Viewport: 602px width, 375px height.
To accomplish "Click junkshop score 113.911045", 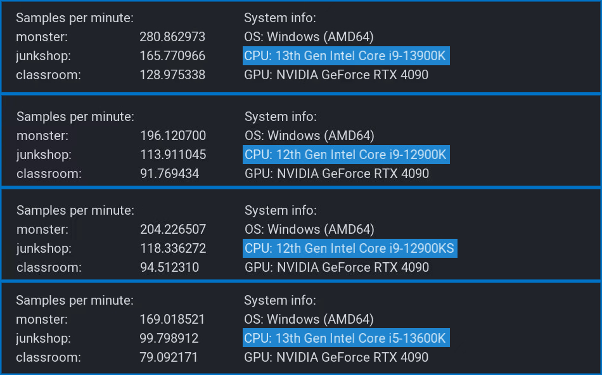I will pyautogui.click(x=173, y=155).
